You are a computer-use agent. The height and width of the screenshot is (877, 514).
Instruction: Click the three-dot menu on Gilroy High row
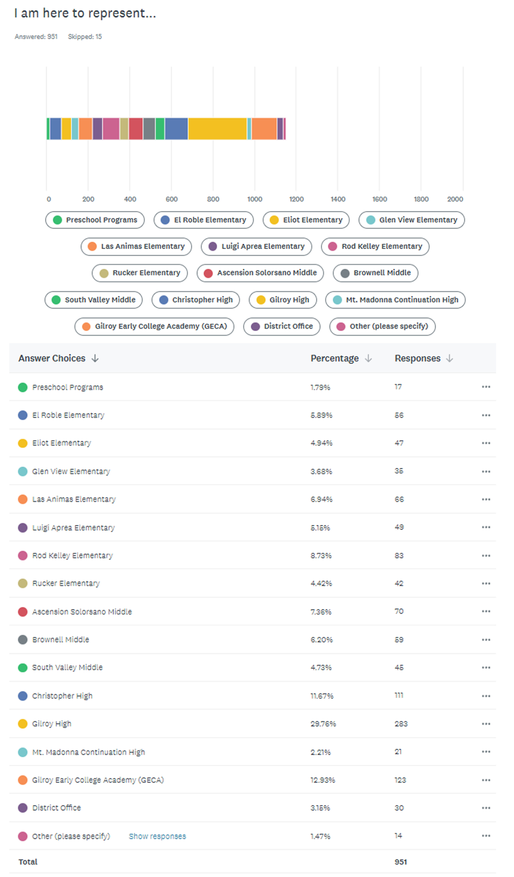click(486, 724)
